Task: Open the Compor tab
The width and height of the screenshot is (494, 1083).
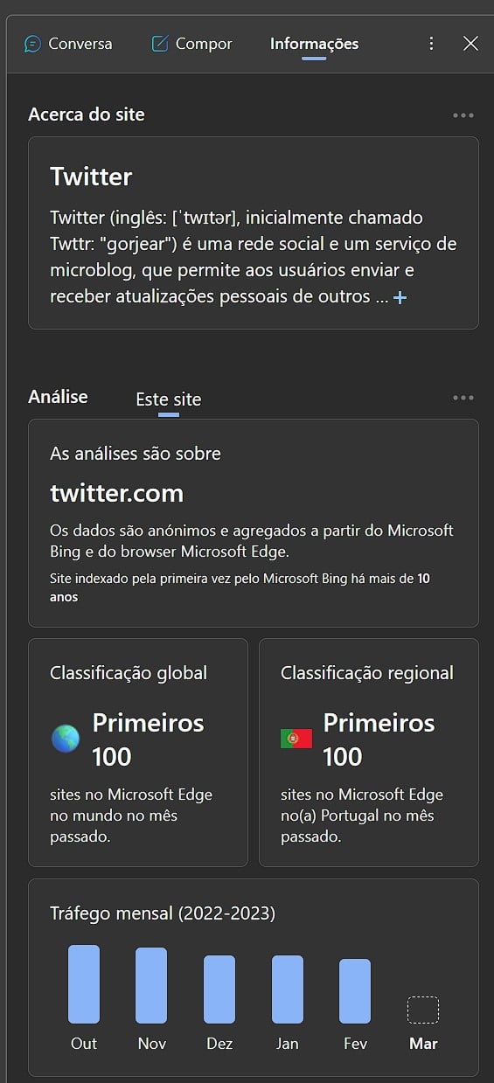Action: pos(191,43)
